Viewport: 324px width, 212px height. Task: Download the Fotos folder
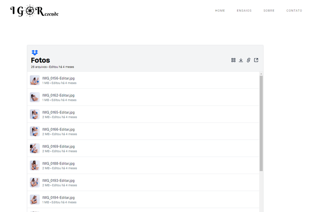(x=241, y=60)
